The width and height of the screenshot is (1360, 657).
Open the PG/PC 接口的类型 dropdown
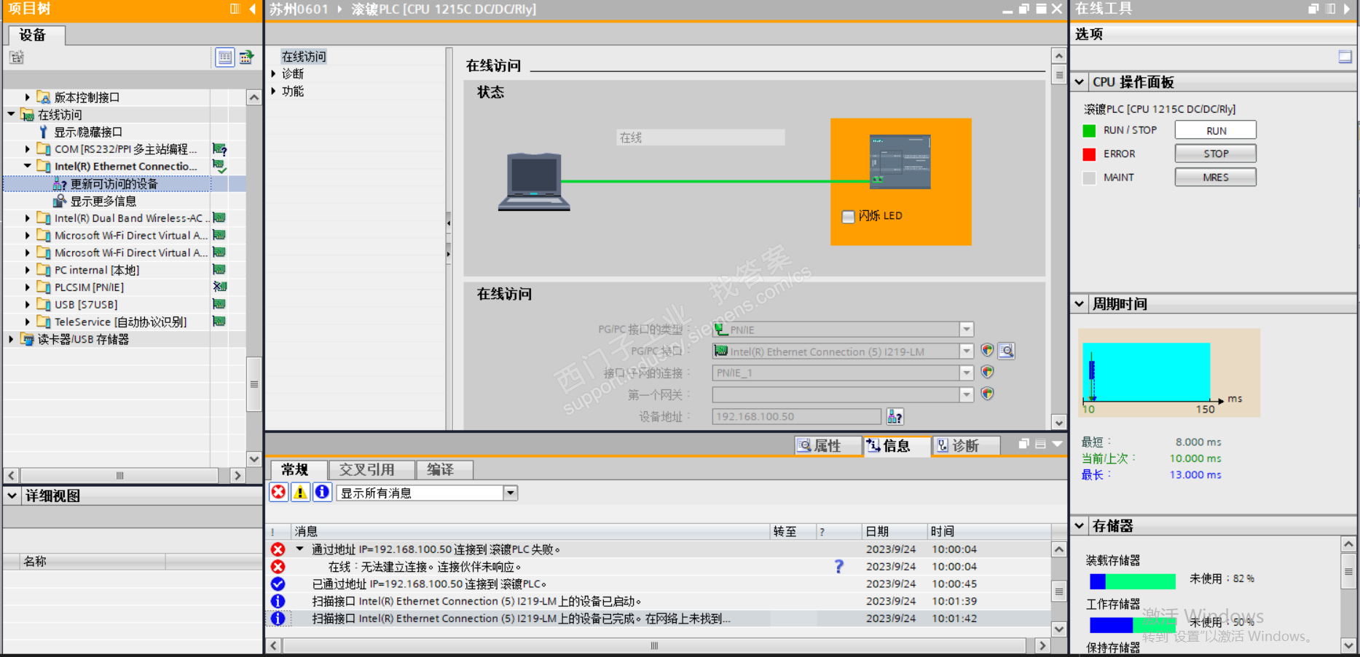coord(966,330)
